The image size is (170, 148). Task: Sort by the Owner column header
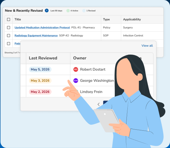(x=80, y=58)
